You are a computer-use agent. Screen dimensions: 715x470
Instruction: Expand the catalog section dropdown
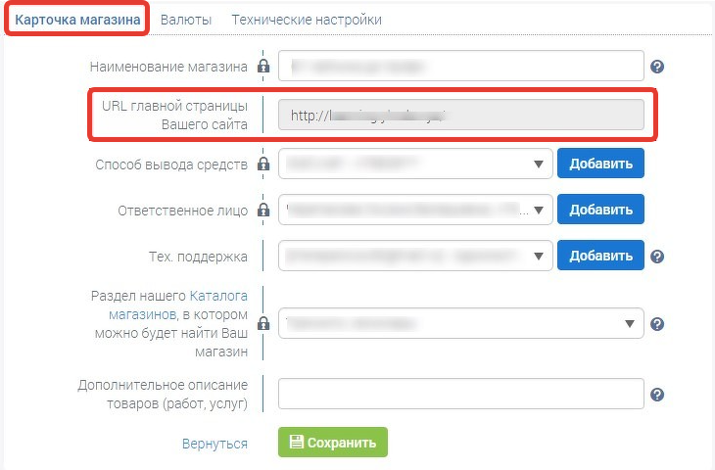[x=461, y=323]
